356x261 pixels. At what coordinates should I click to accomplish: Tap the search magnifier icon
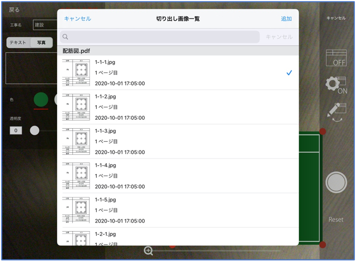(x=66, y=37)
